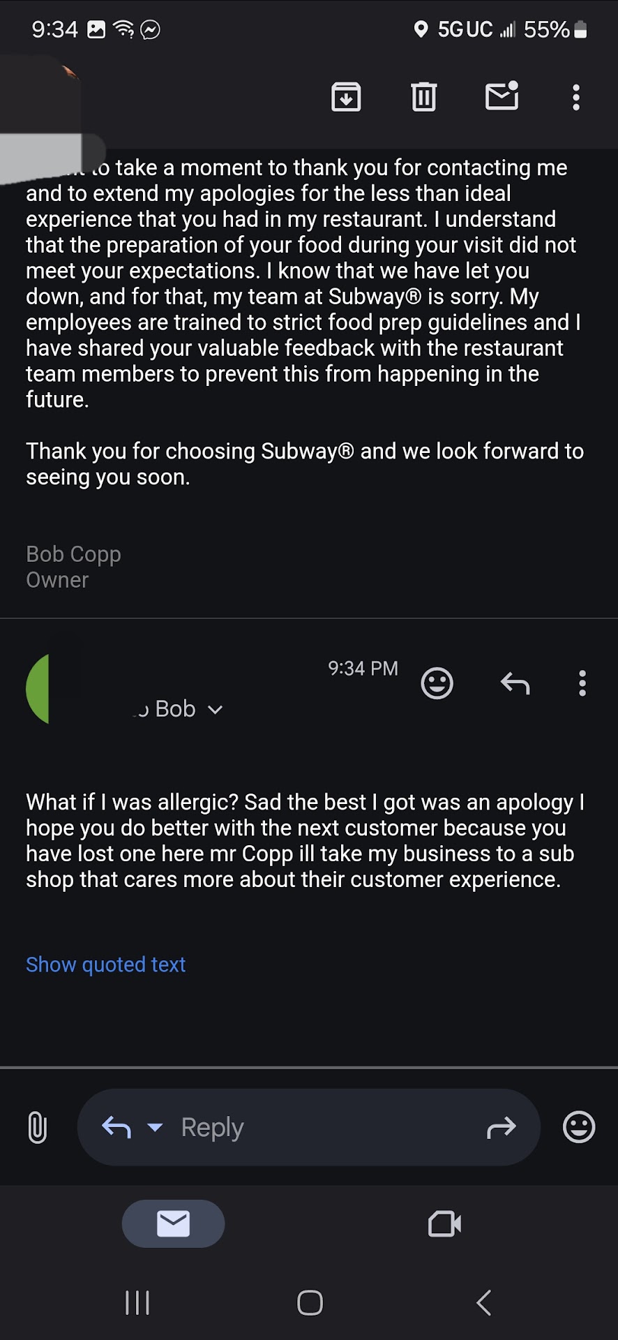The width and height of the screenshot is (618, 1340).
Task: Open the top toolbar overflow menu
Action: (x=576, y=98)
